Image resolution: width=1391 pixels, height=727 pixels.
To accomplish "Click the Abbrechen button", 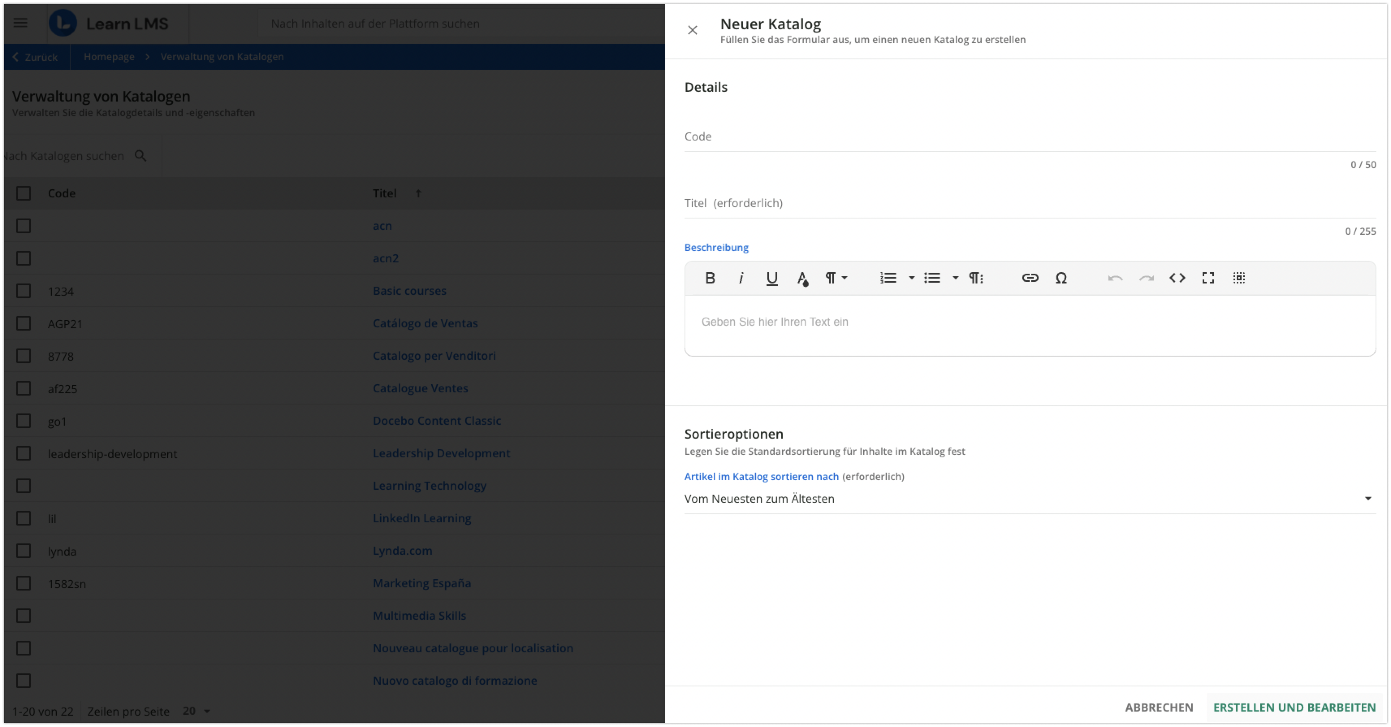I will tap(1159, 707).
